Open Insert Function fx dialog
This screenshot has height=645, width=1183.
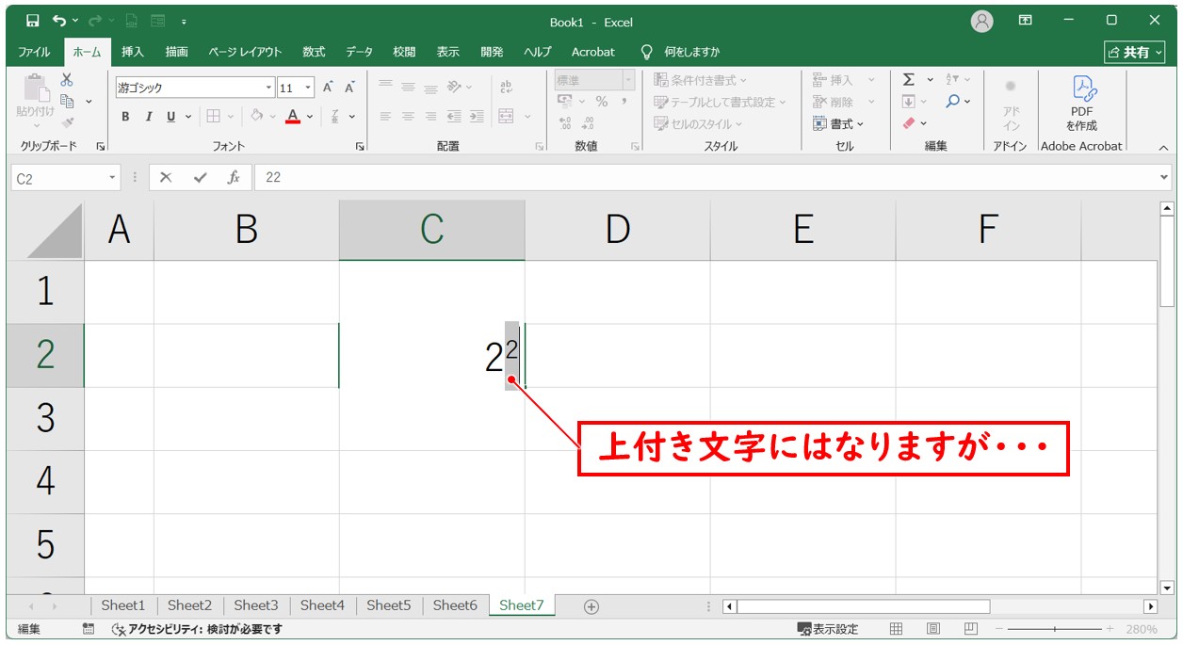[x=233, y=177]
